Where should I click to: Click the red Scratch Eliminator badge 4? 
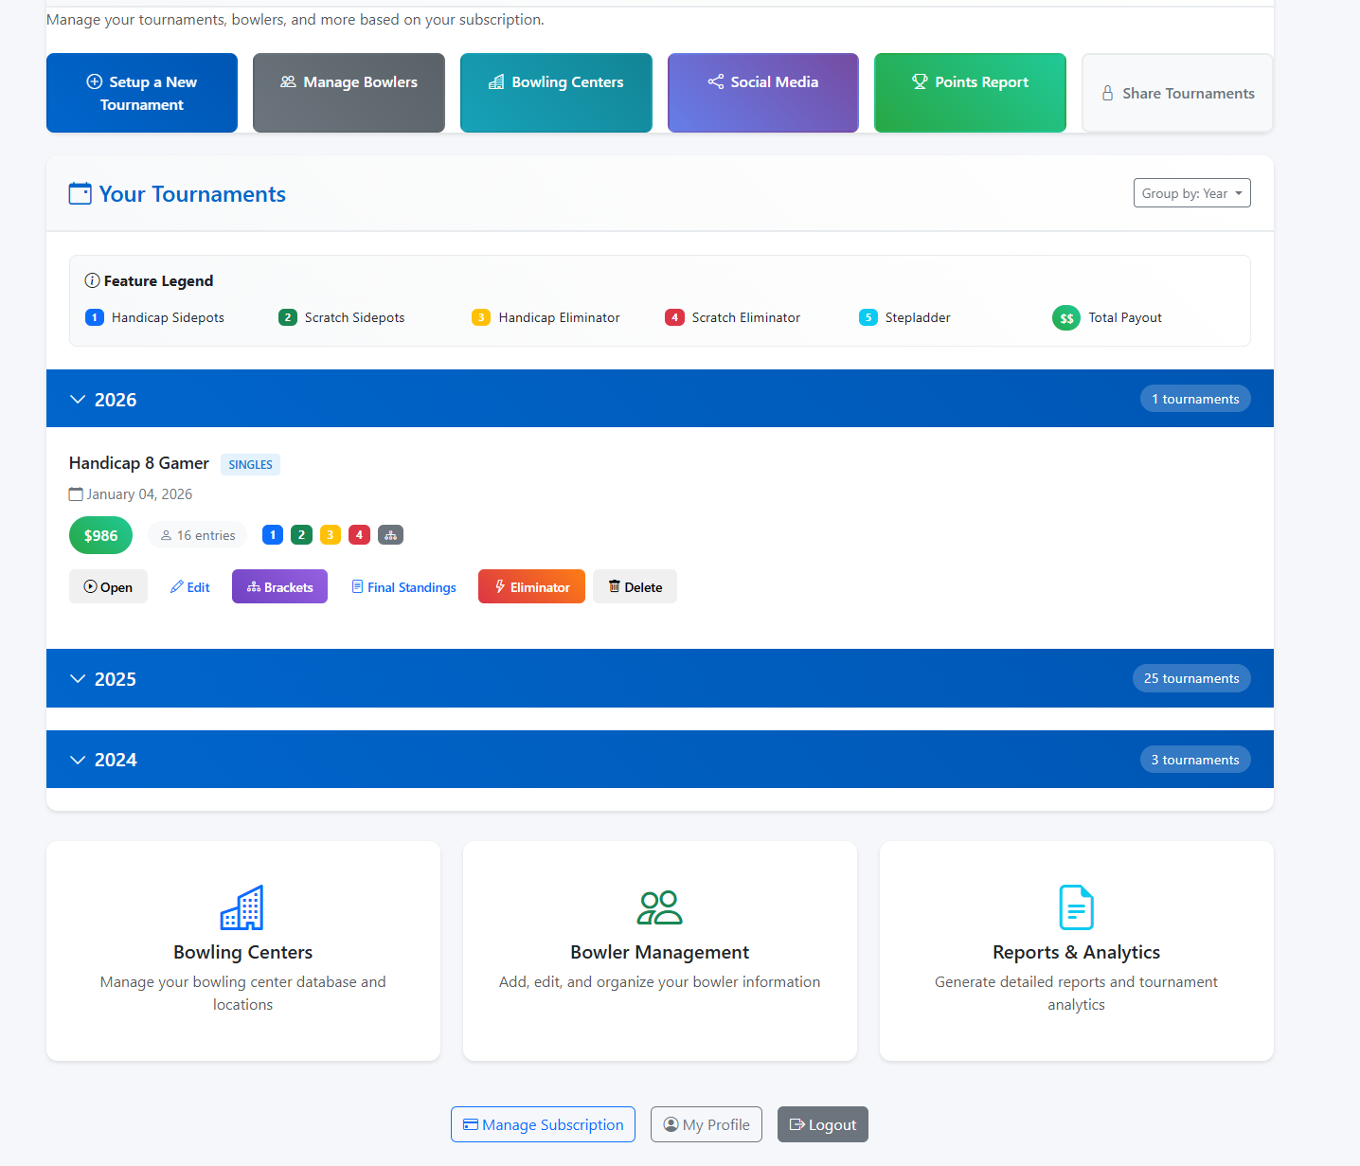[359, 535]
